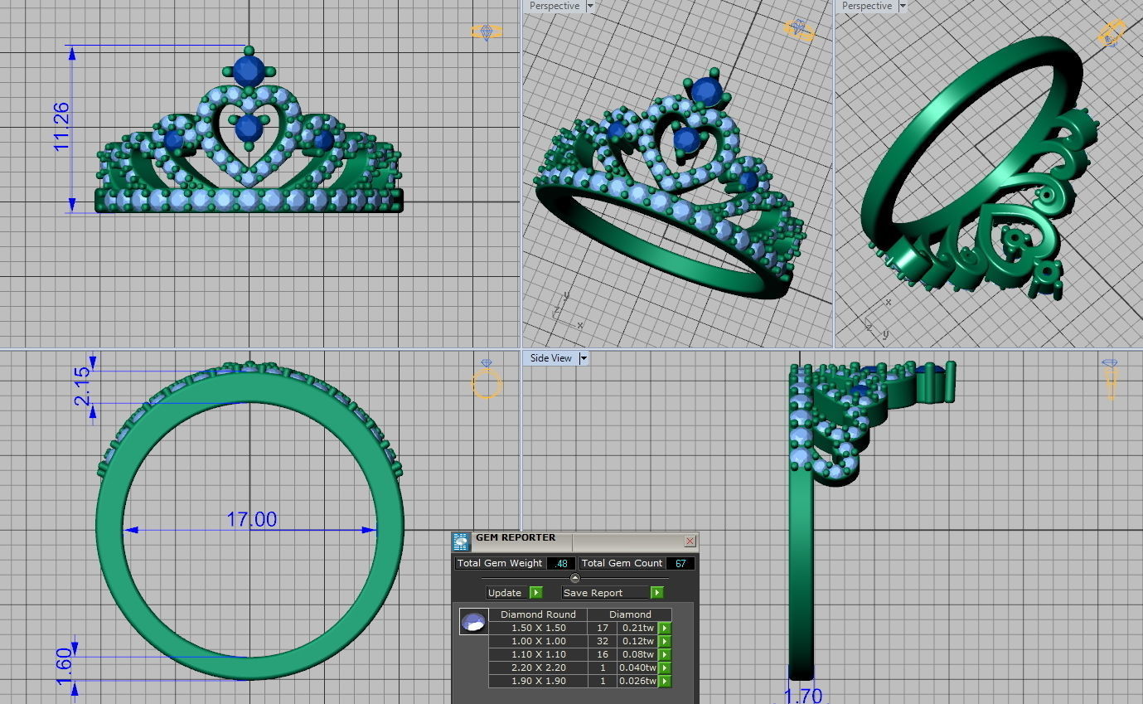
Task: Click the middle Perspective viewport label
Action: (554, 6)
